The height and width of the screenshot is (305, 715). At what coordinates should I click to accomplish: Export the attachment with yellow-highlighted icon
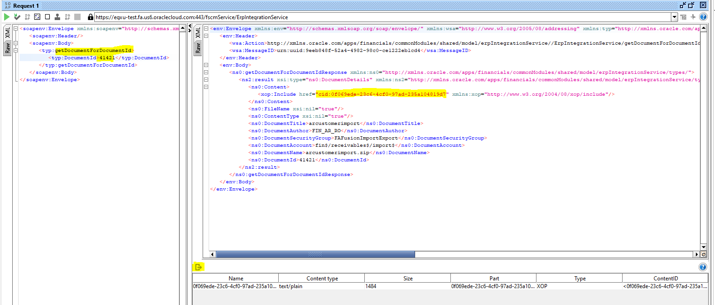(198, 267)
